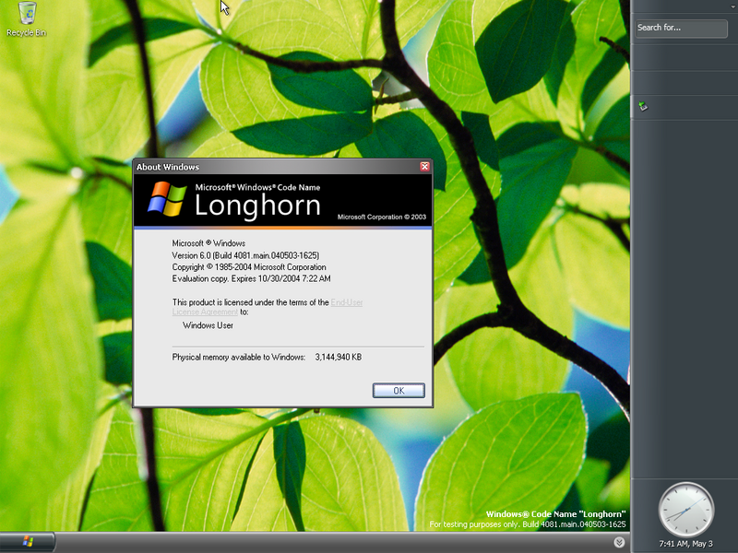This screenshot has width=738, height=553.
Task: Click the "7:41 AM, May 3" date text
Action: pyautogui.click(x=685, y=544)
